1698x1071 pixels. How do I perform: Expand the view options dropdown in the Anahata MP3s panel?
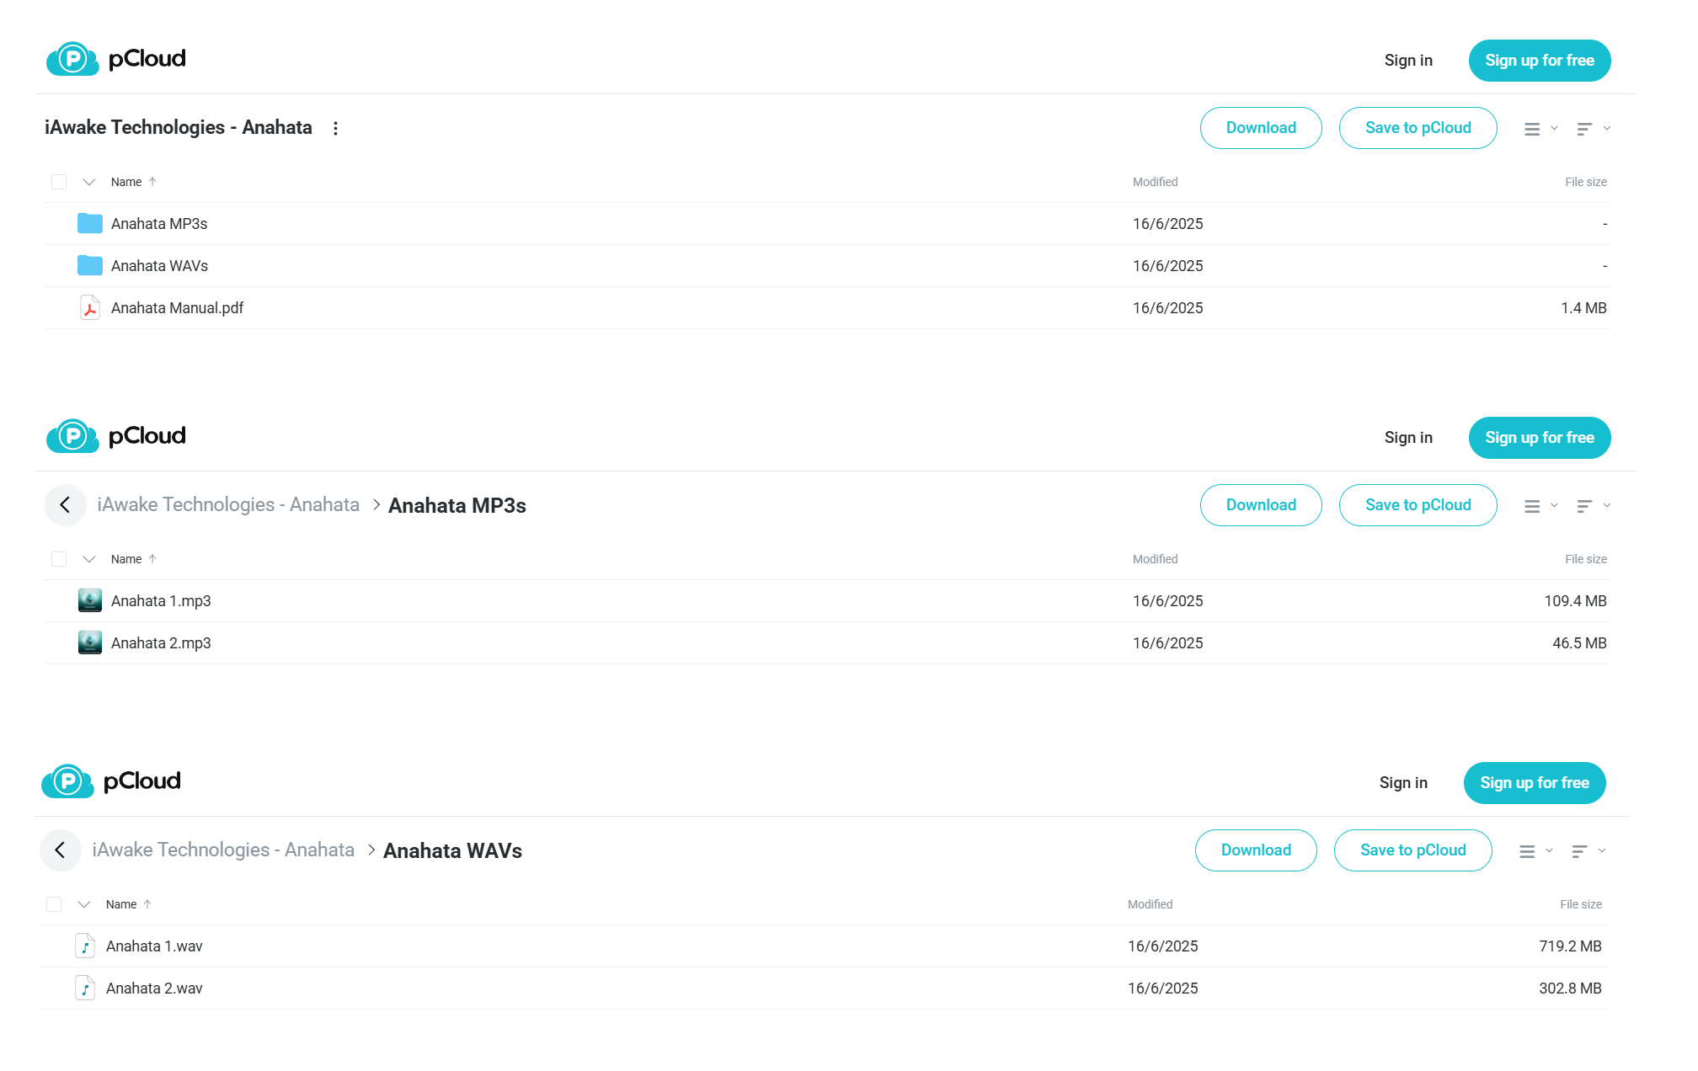point(1554,506)
